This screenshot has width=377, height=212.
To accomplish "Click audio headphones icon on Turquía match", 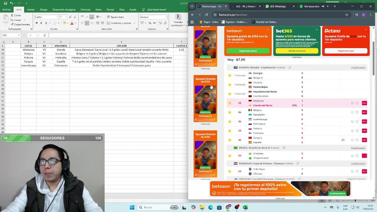I will click(343, 140).
